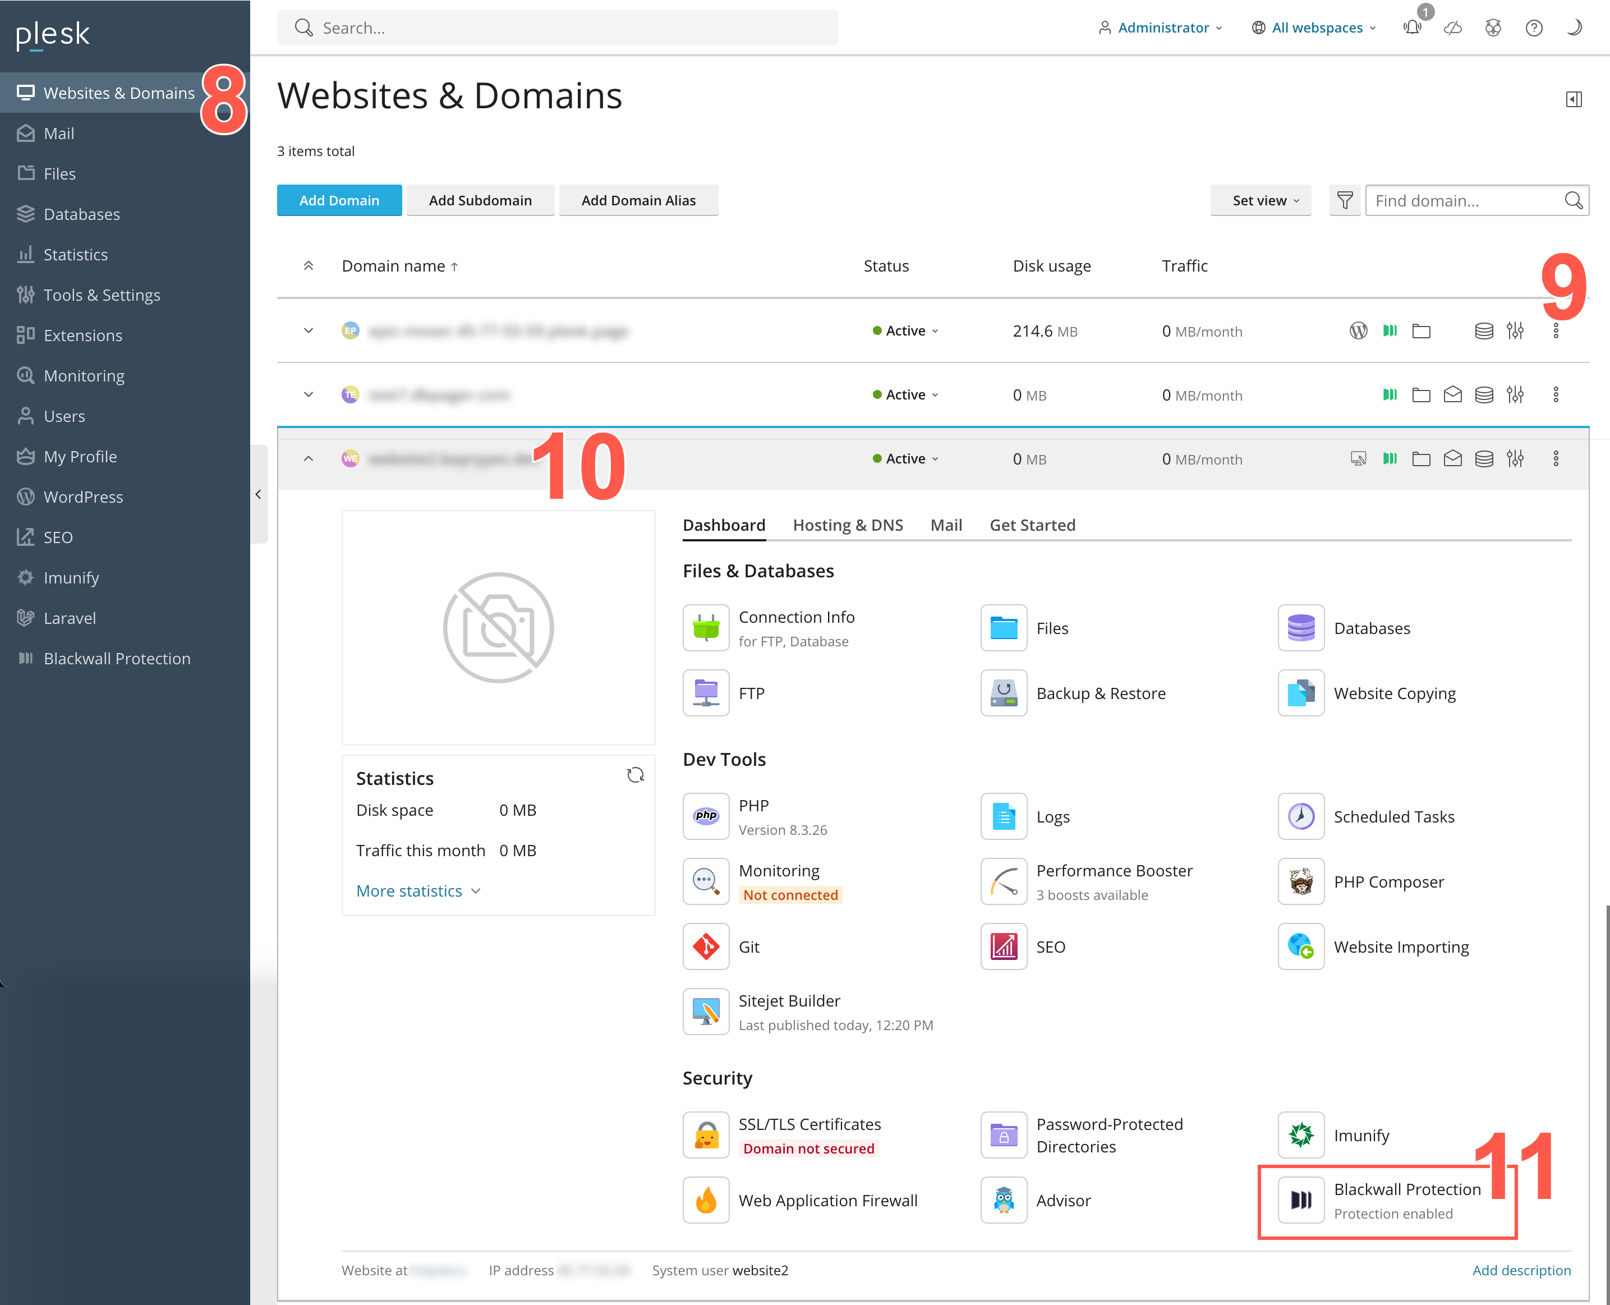Click the website screenshot placeholder thumbnail

498,628
